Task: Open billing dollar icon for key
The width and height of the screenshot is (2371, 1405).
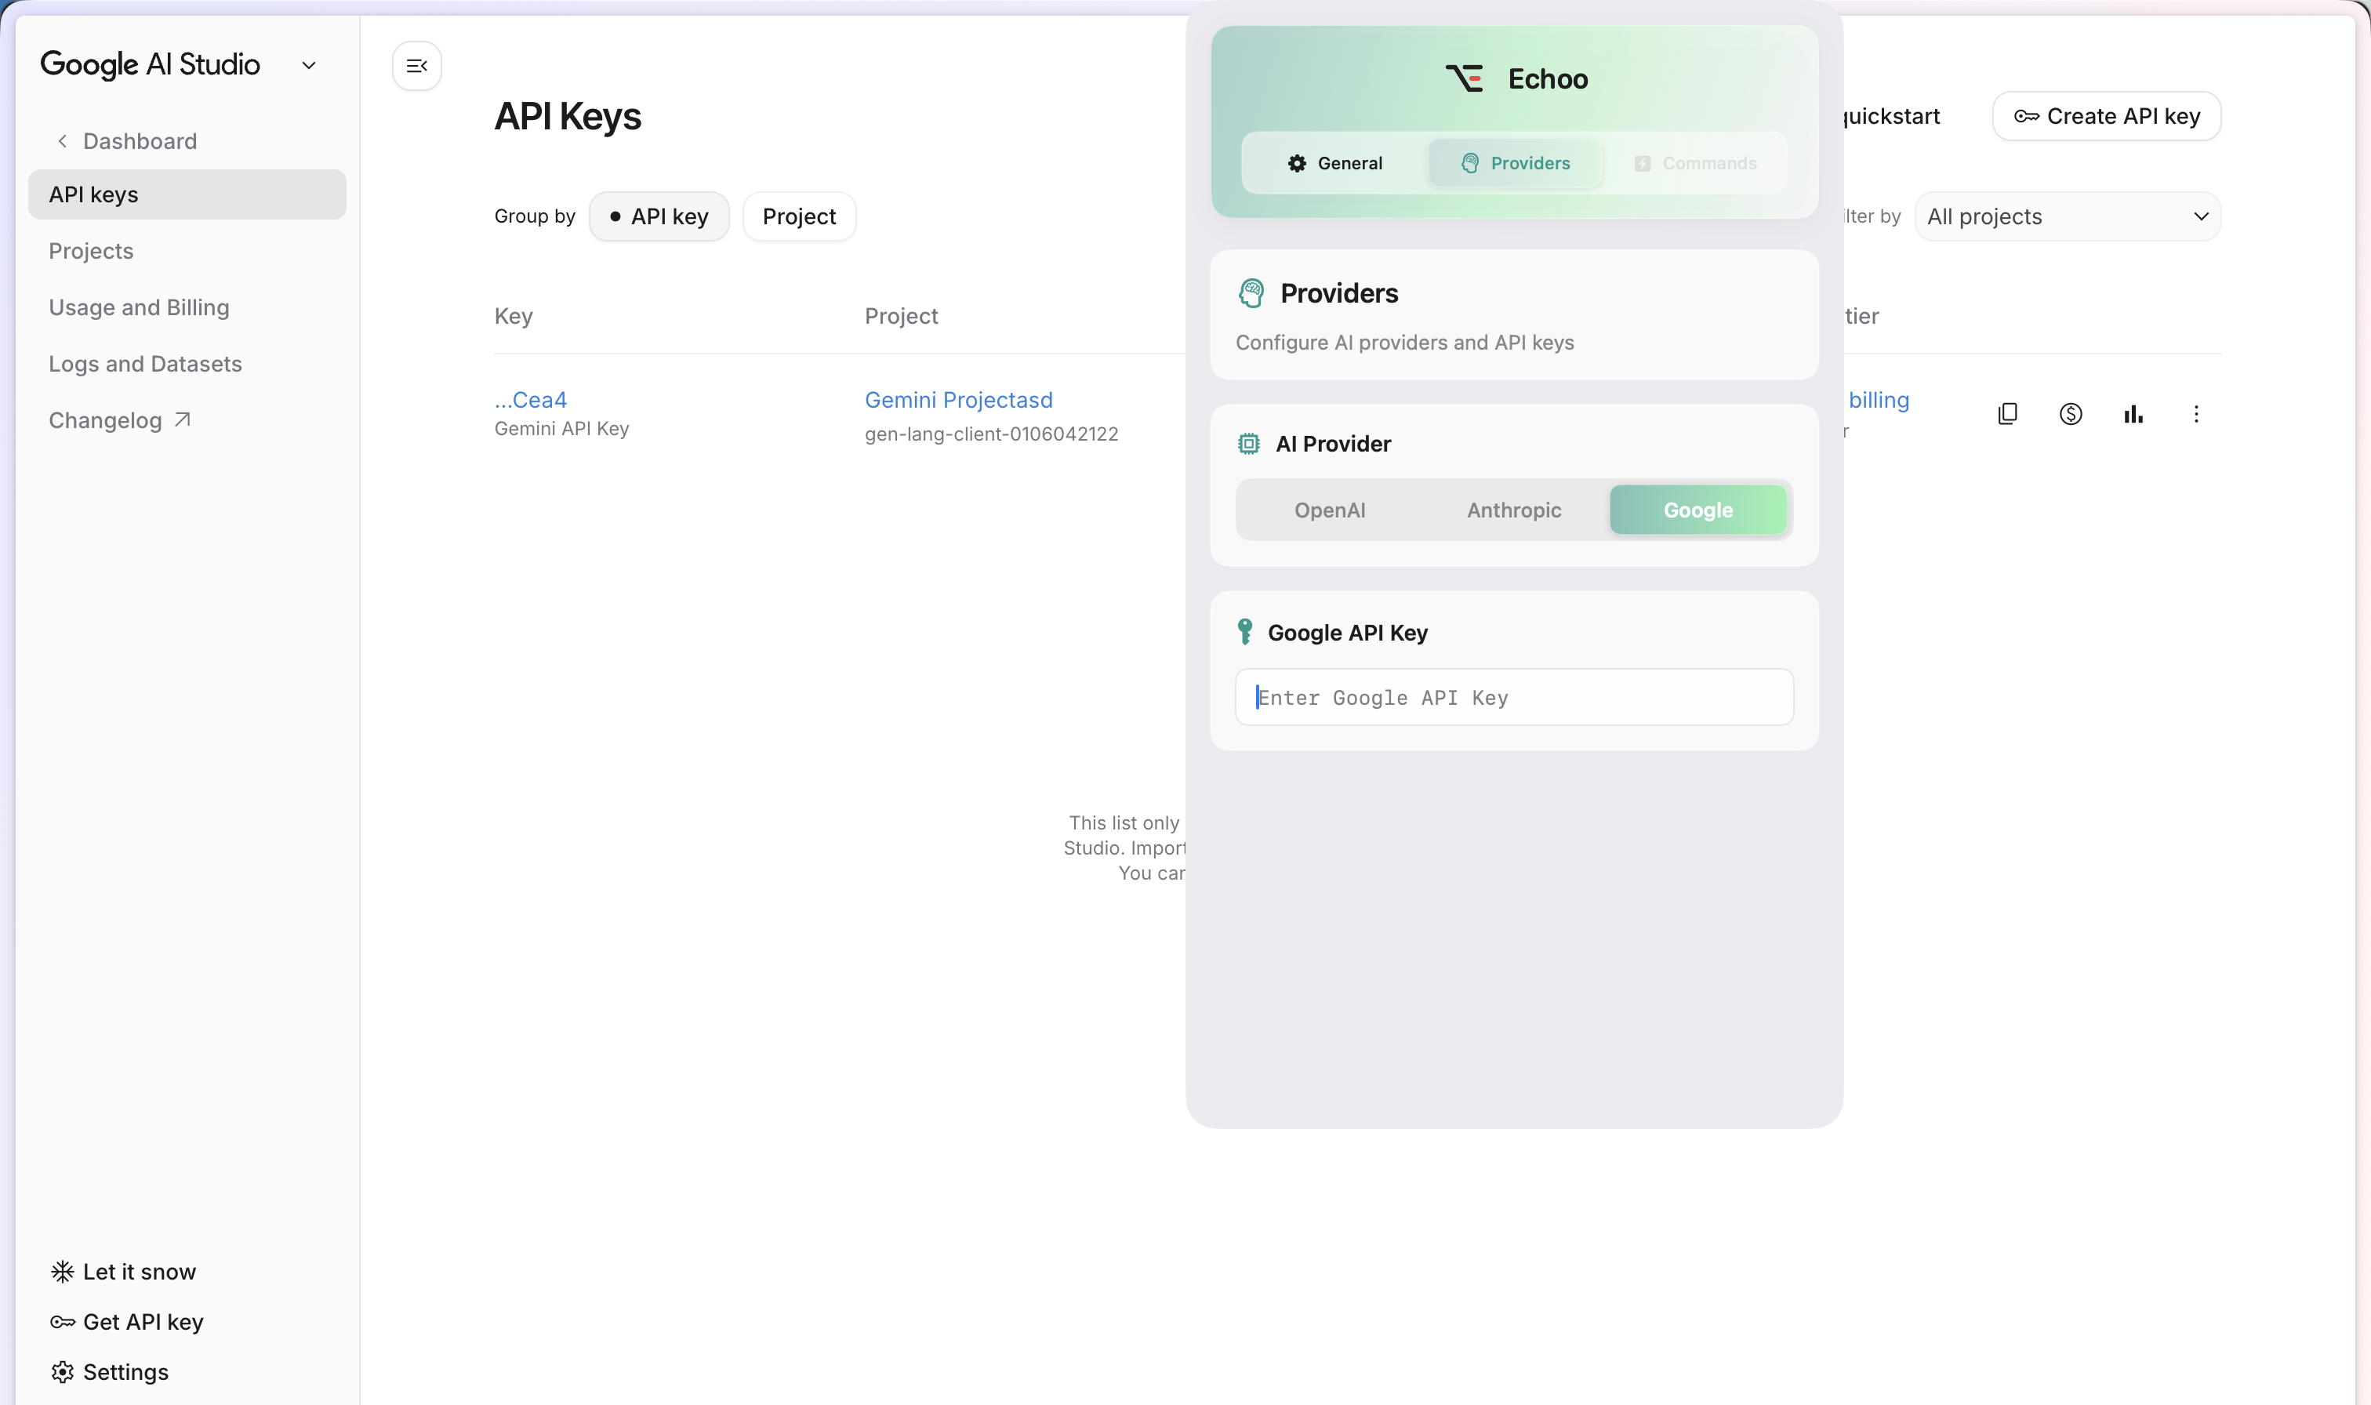Action: pyautogui.click(x=2070, y=414)
